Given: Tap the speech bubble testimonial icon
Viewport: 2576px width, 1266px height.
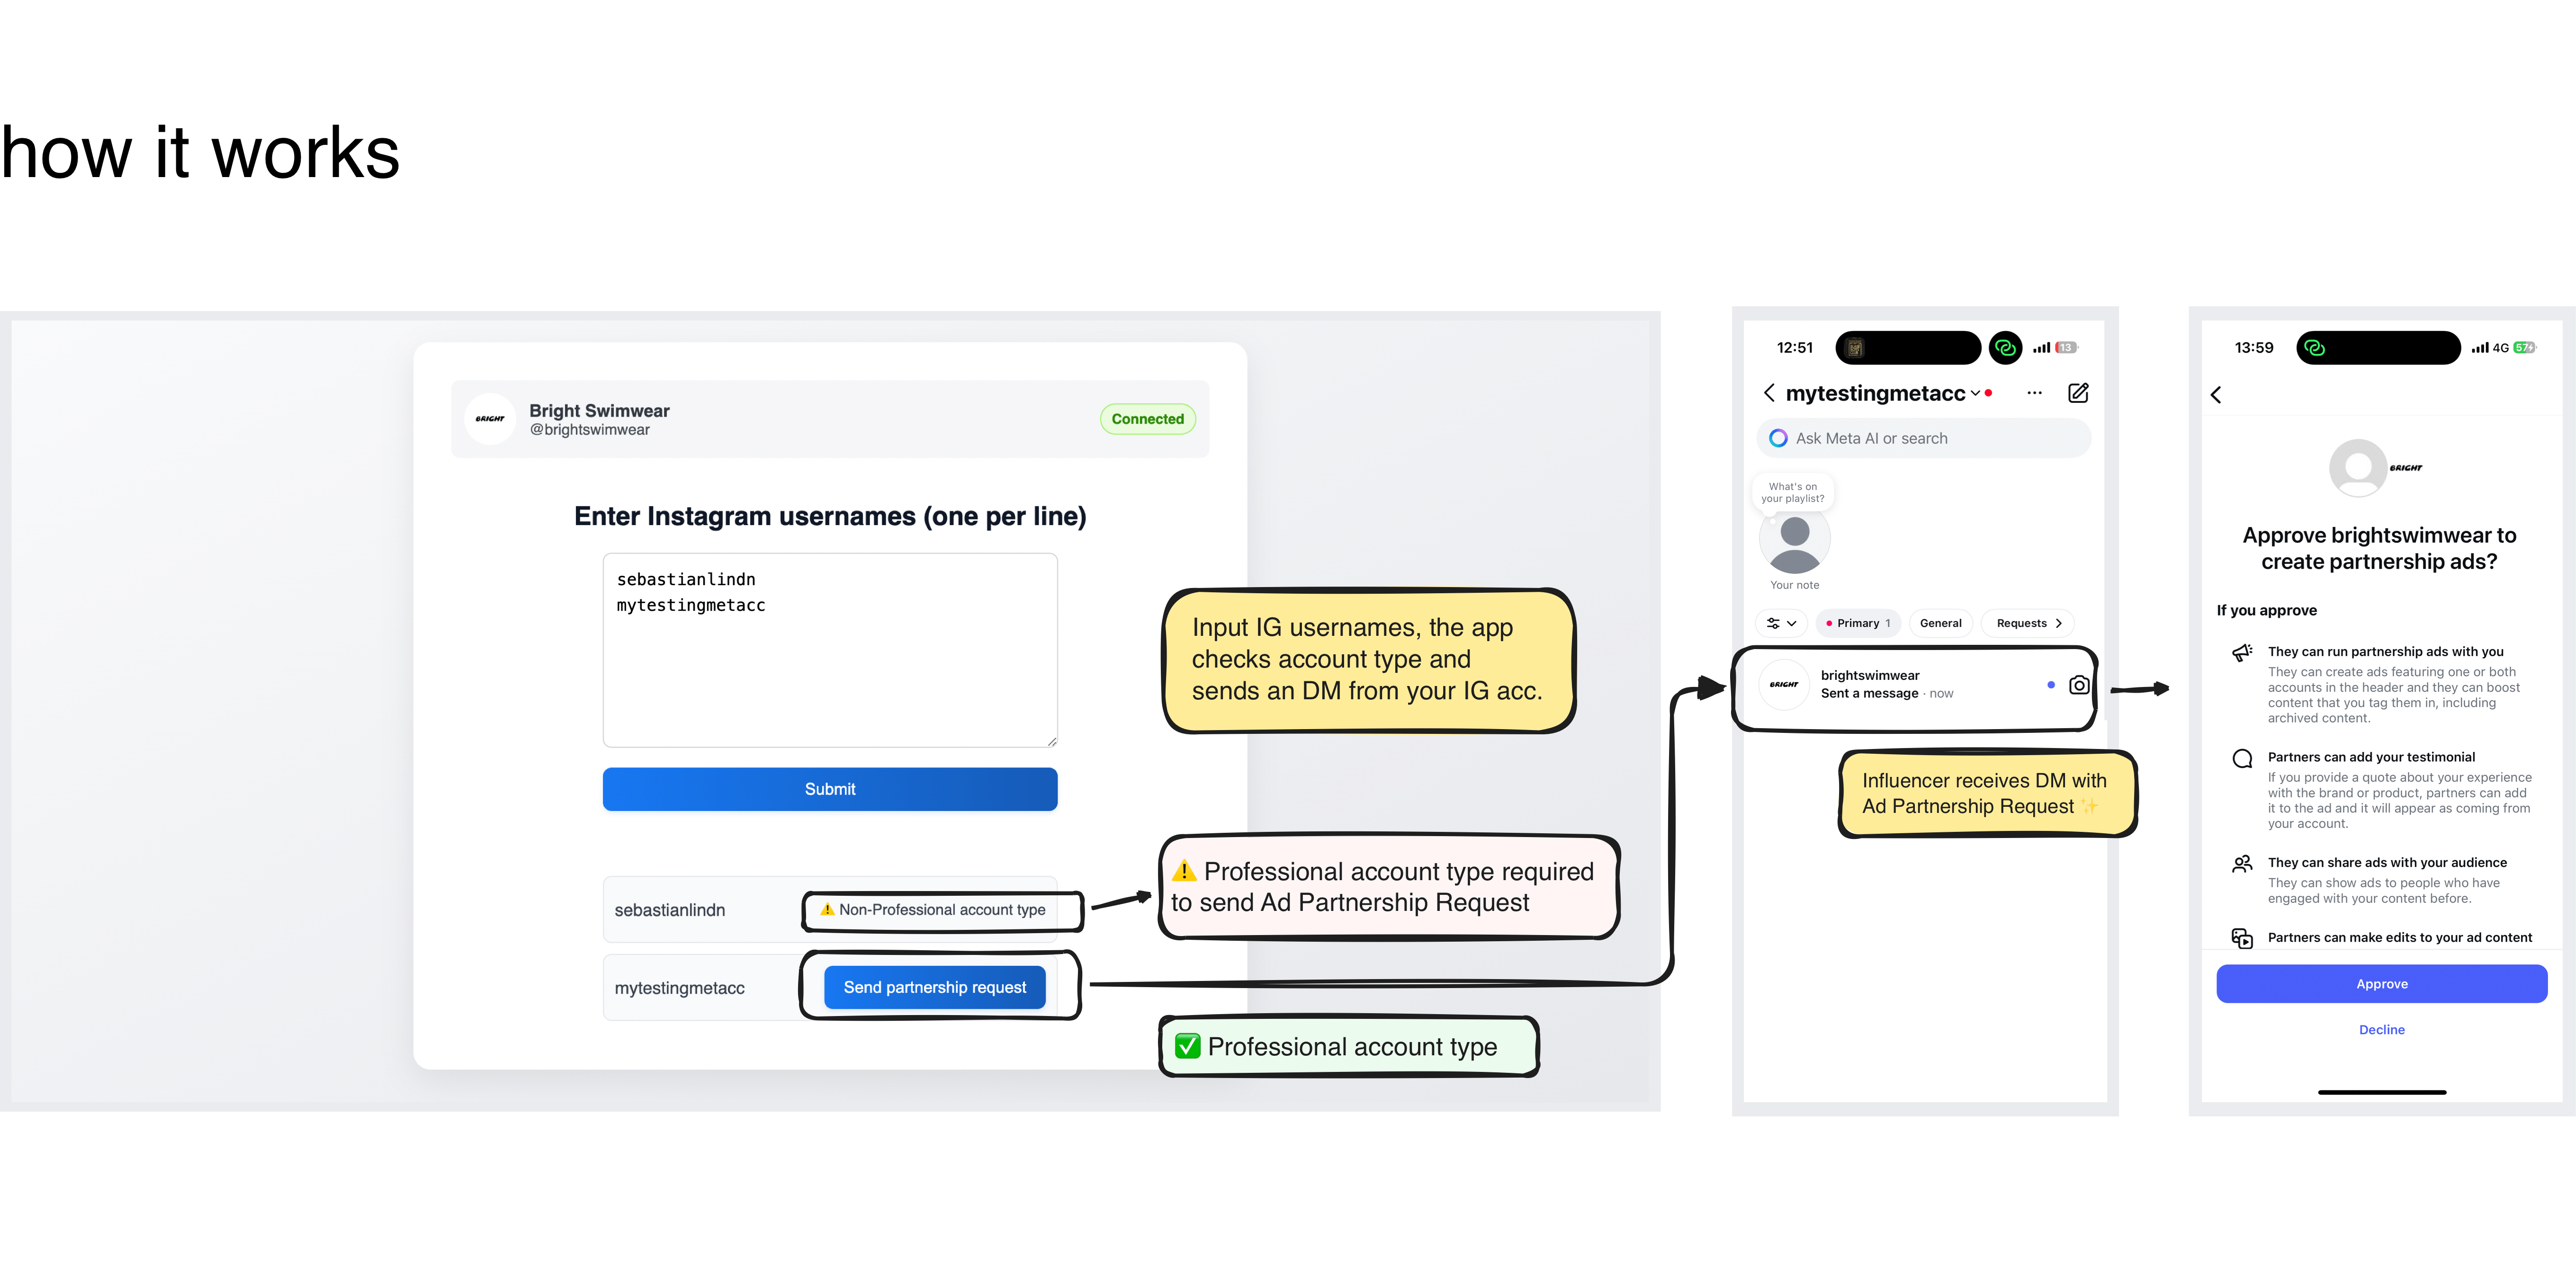Looking at the screenshot, I should [x=2242, y=758].
